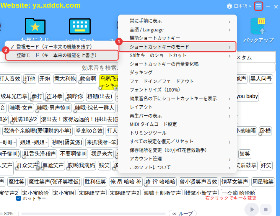This screenshot has width=280, height=216.
Task: Expand 常に手前に表示 submenu
Action: (x=177, y=21)
